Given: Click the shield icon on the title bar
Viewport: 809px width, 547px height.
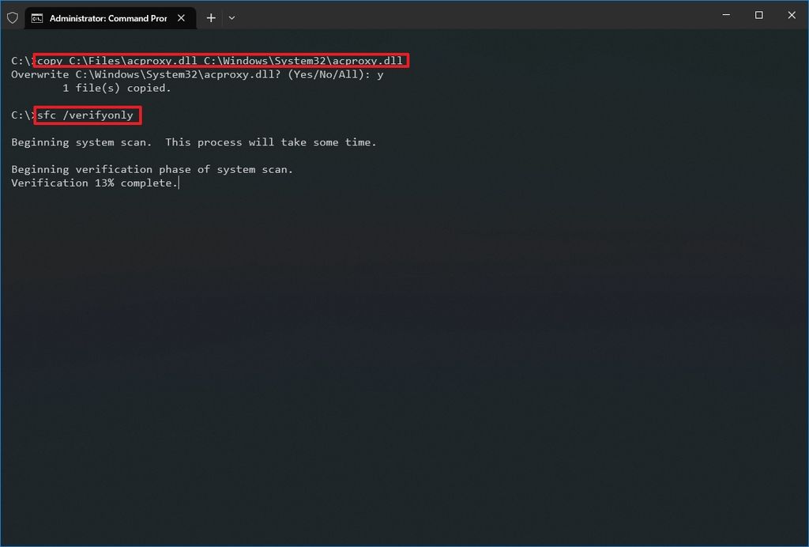Looking at the screenshot, I should [13, 17].
